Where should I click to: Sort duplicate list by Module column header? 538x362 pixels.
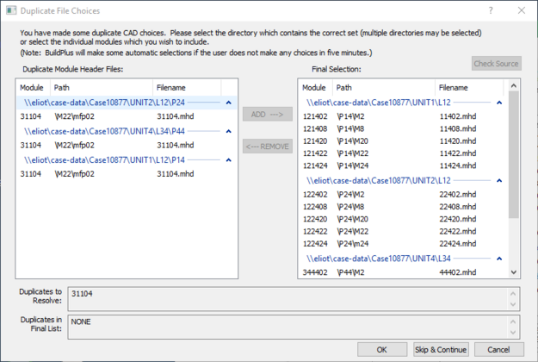click(32, 87)
